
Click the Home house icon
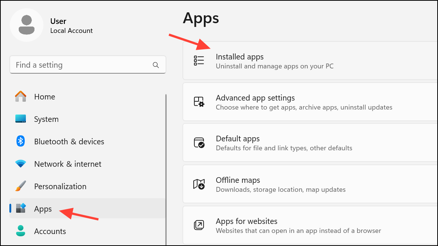point(21,96)
